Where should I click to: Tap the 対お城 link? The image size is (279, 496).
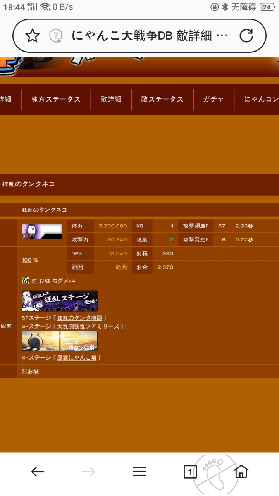pyautogui.click(x=30, y=372)
